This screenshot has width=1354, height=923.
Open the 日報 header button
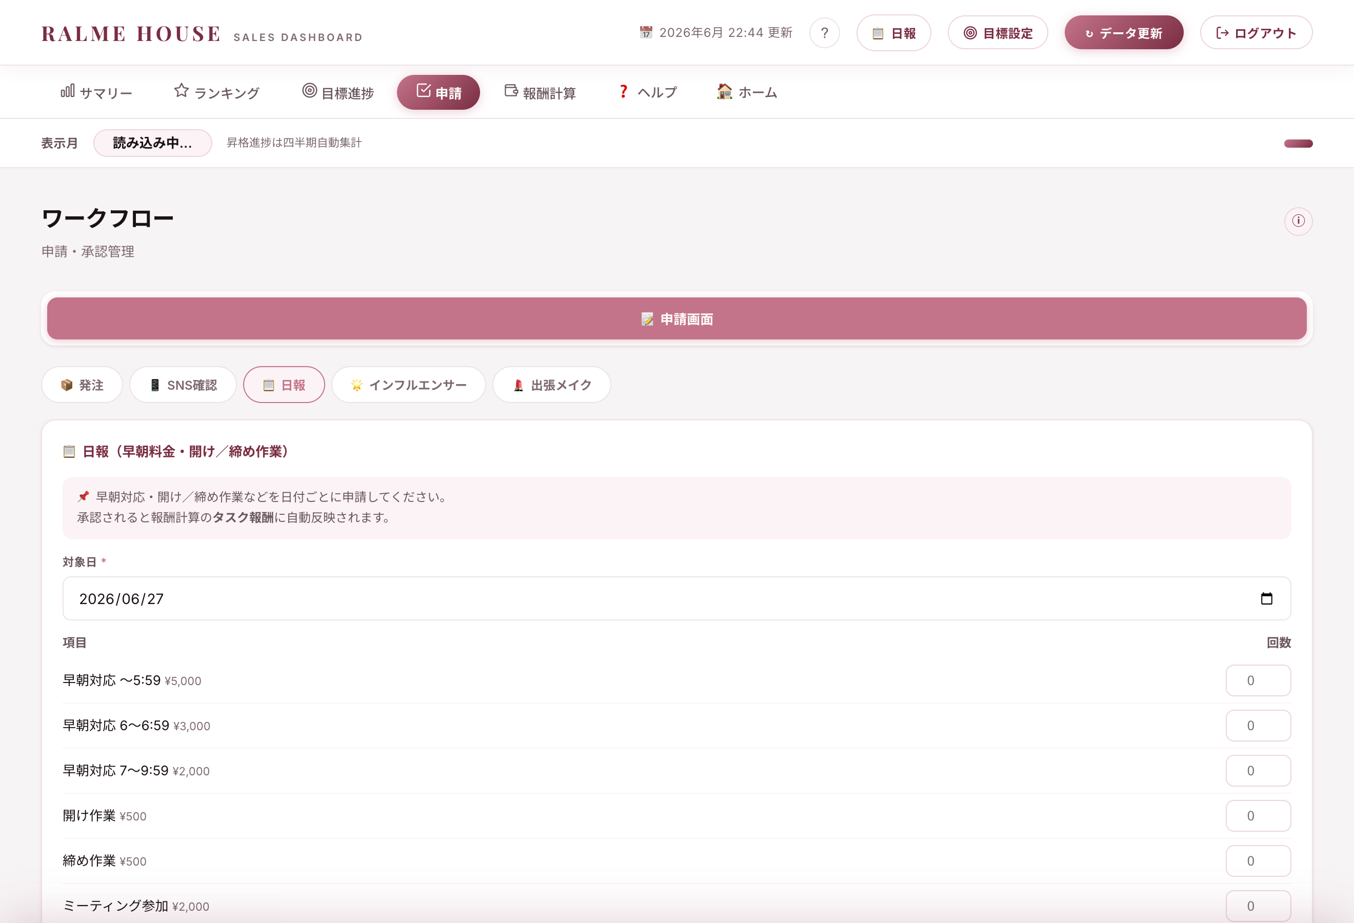pos(893,33)
